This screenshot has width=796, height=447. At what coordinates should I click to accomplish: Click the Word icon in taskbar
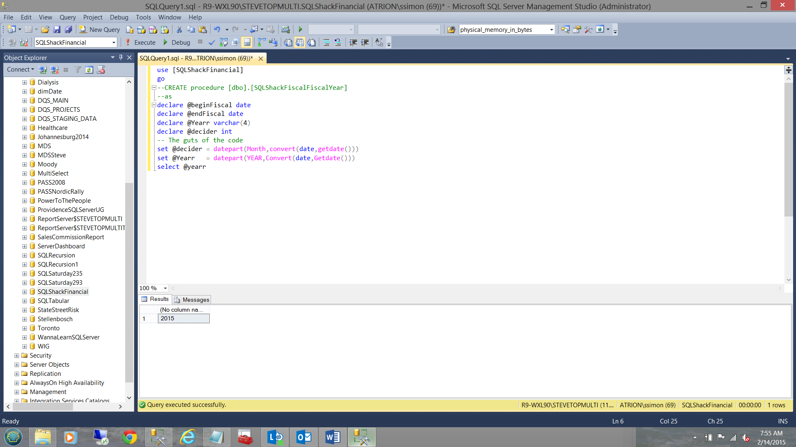pos(332,437)
